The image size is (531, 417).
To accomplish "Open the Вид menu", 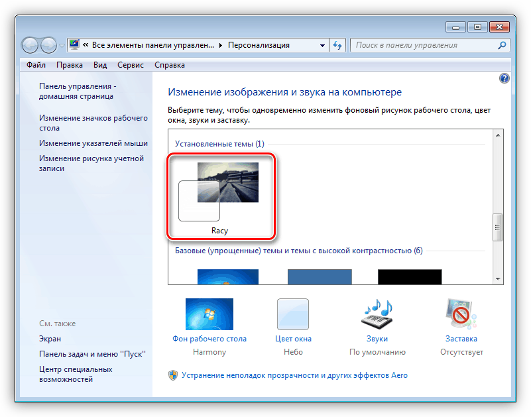I will pyautogui.click(x=100, y=65).
